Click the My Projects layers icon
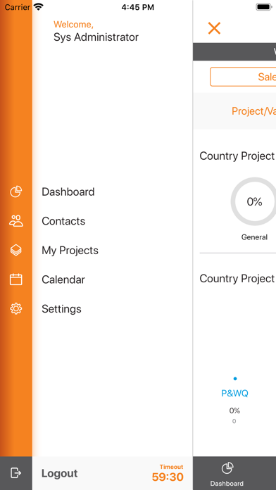The height and width of the screenshot is (490, 276). tap(16, 250)
